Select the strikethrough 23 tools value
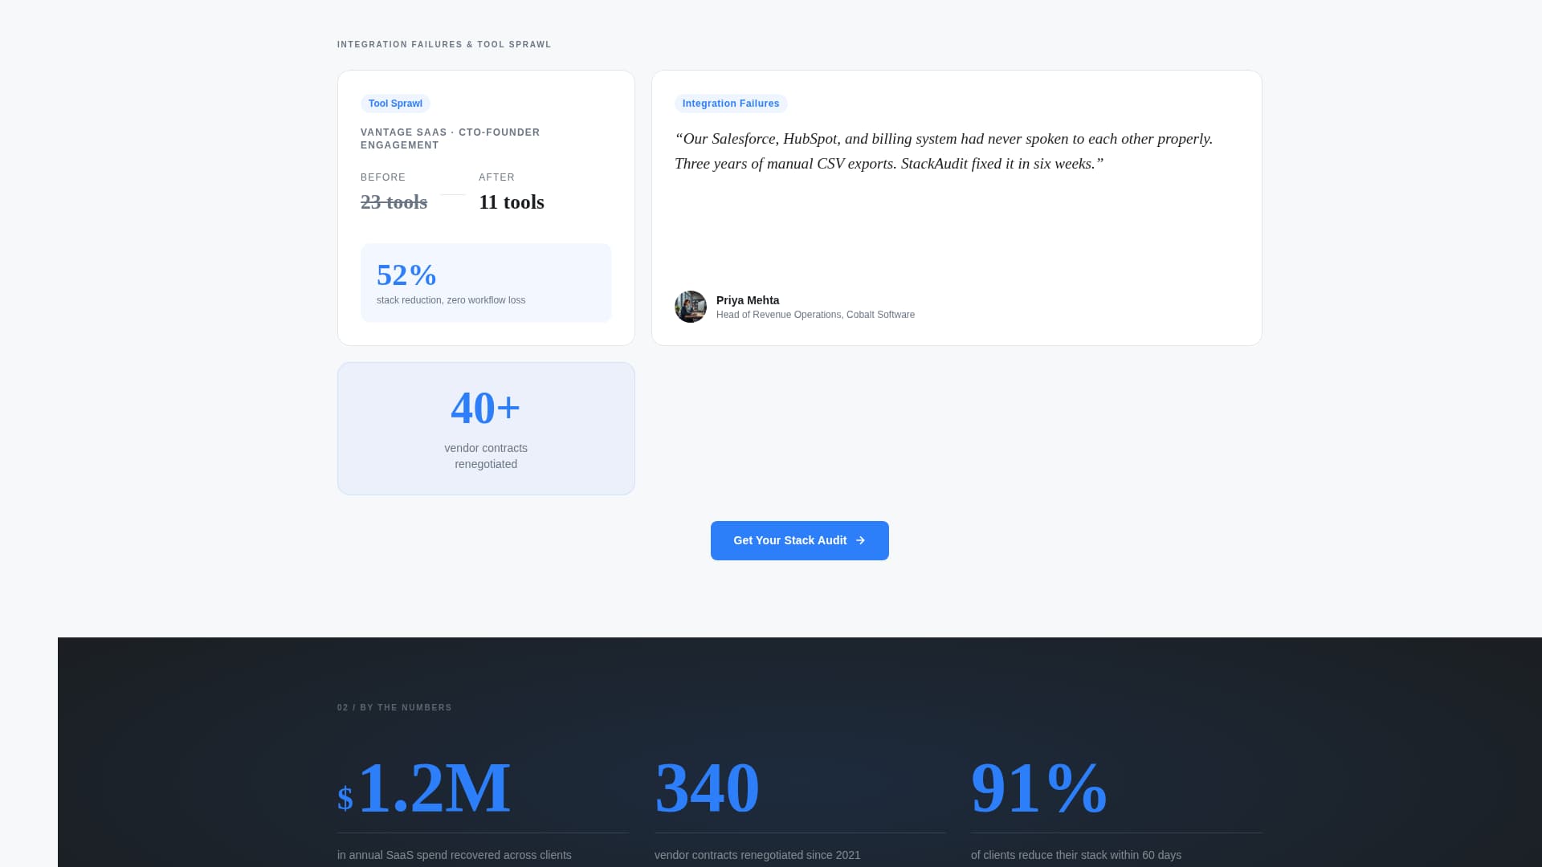The width and height of the screenshot is (1542, 867). [x=394, y=202]
